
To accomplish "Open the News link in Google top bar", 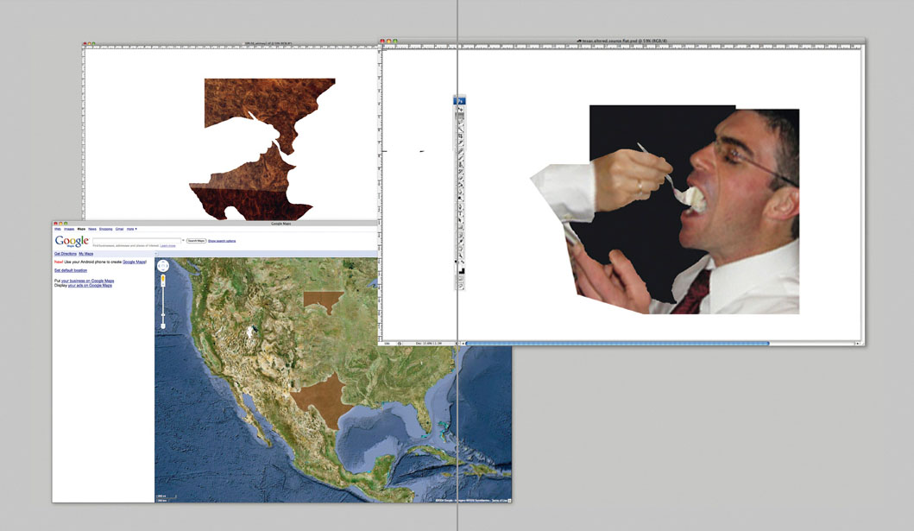I will pos(92,229).
